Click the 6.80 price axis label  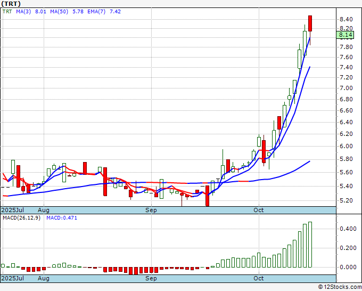coord(346,99)
